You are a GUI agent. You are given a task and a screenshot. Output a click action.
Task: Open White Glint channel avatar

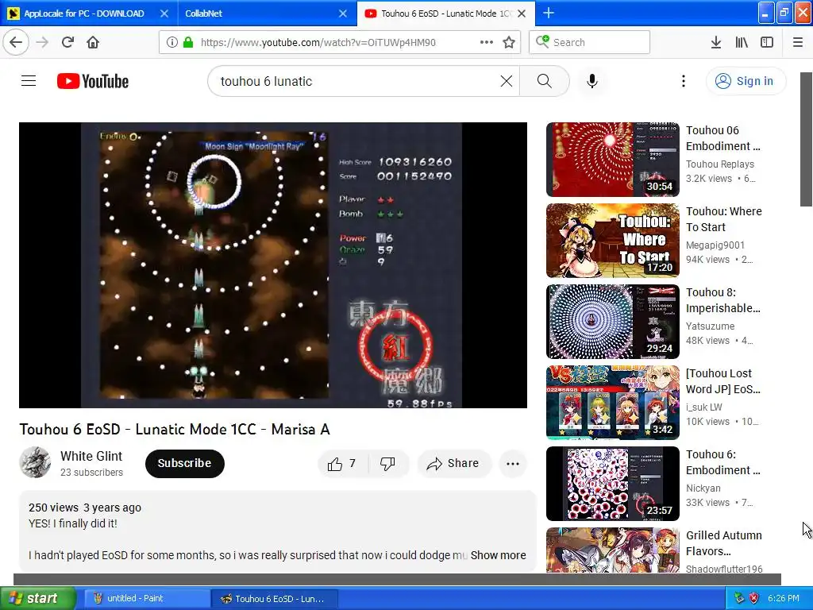[x=35, y=462]
